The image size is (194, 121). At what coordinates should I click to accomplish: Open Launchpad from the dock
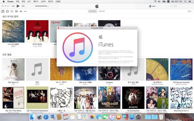click(x=39, y=117)
